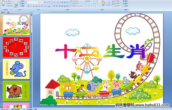Switch to the Outline tab in left pane
Screen dimensions: 172x110
click(8, 13)
